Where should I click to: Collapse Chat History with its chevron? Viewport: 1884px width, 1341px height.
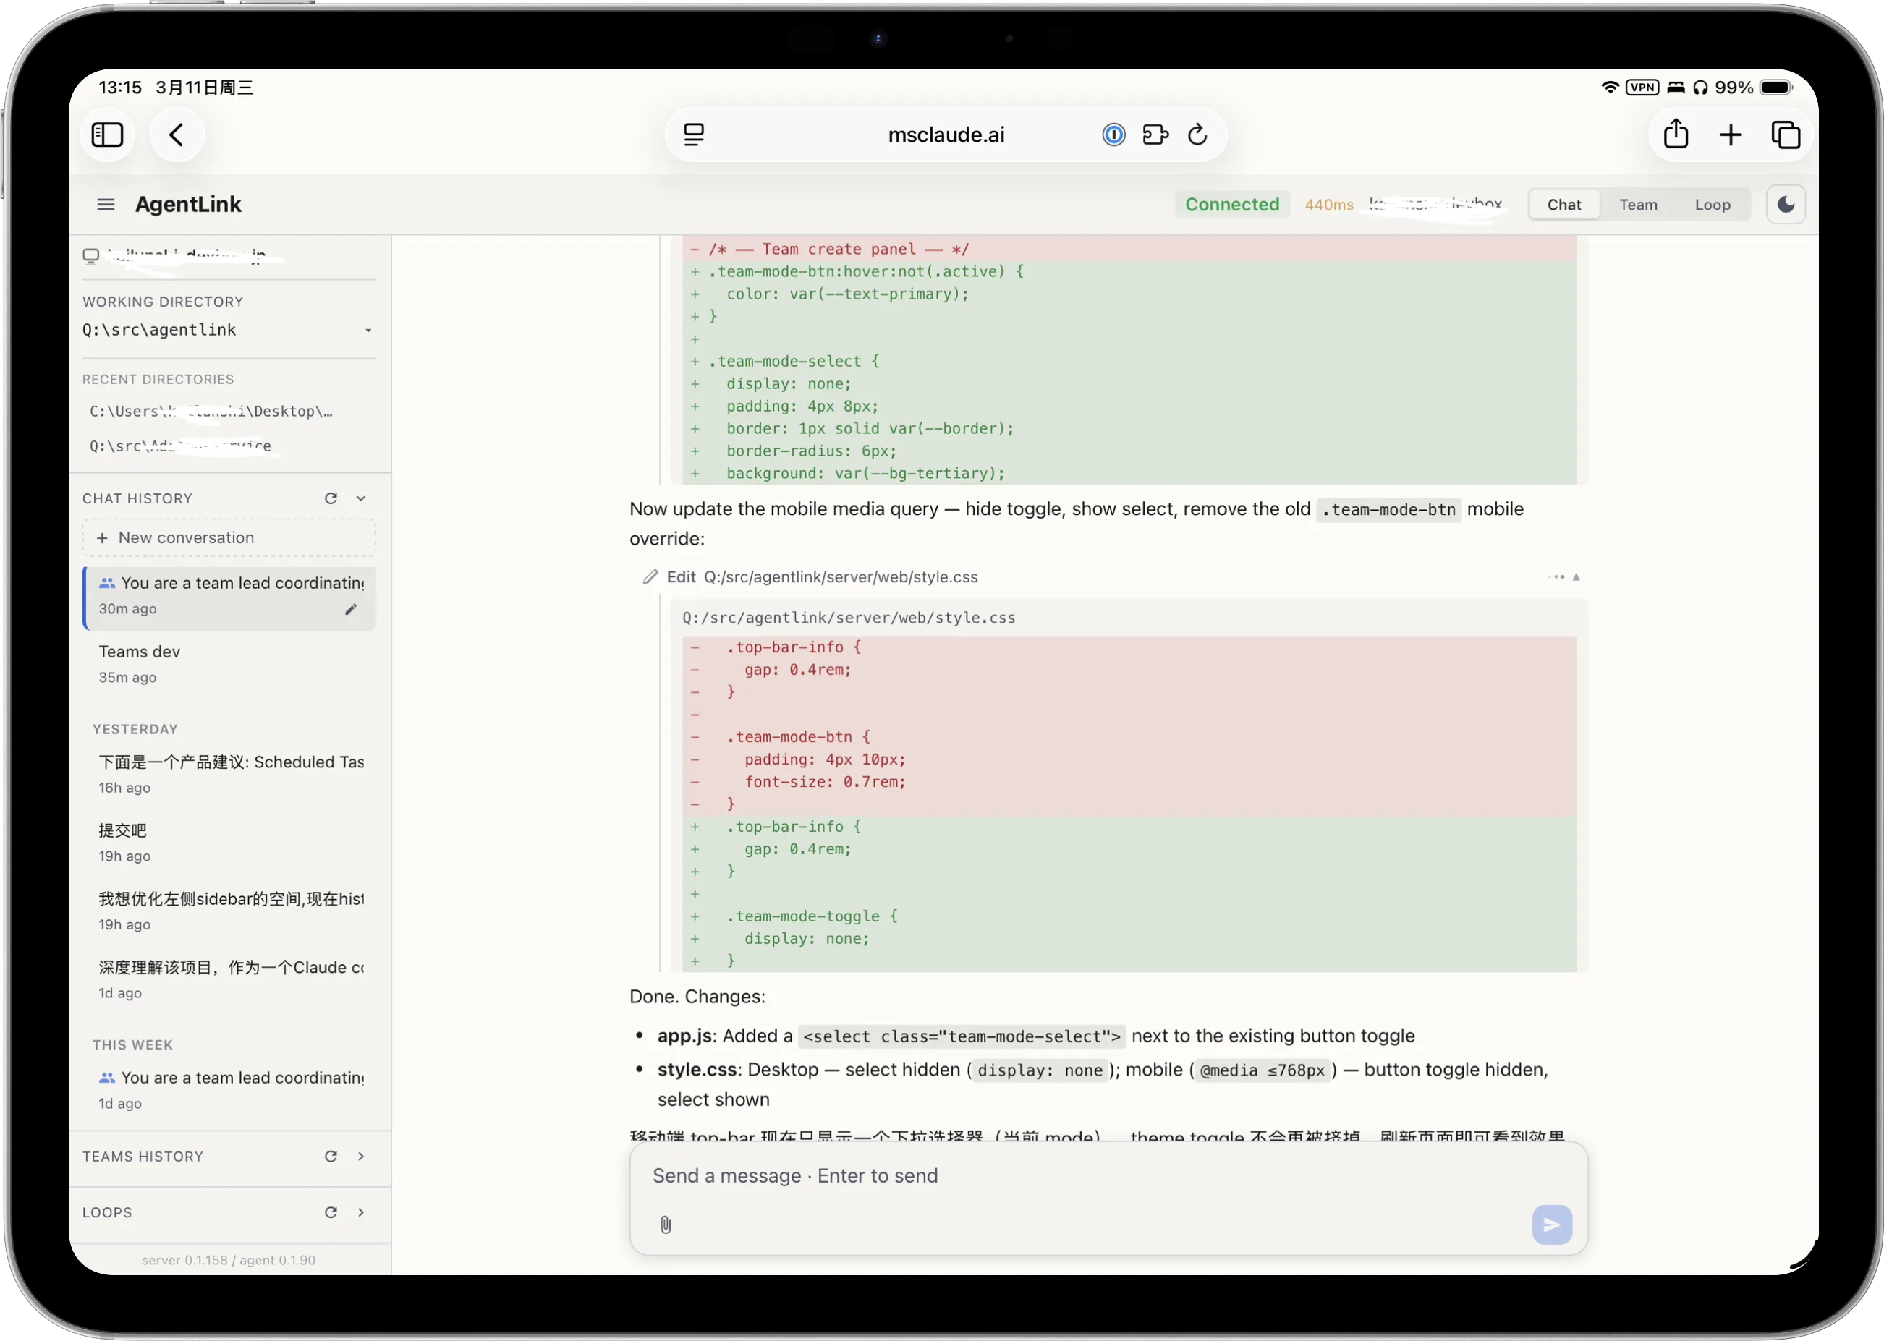361,498
